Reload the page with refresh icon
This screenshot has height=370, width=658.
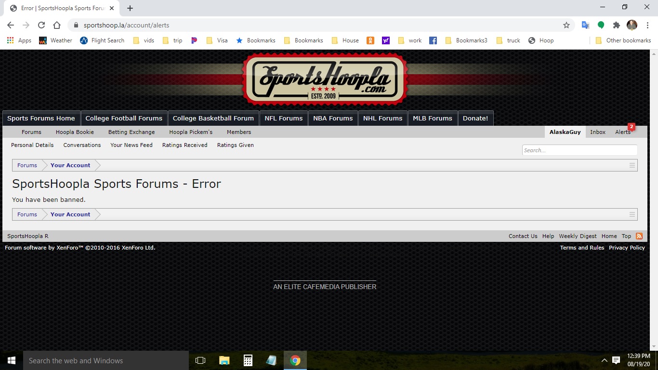click(41, 25)
